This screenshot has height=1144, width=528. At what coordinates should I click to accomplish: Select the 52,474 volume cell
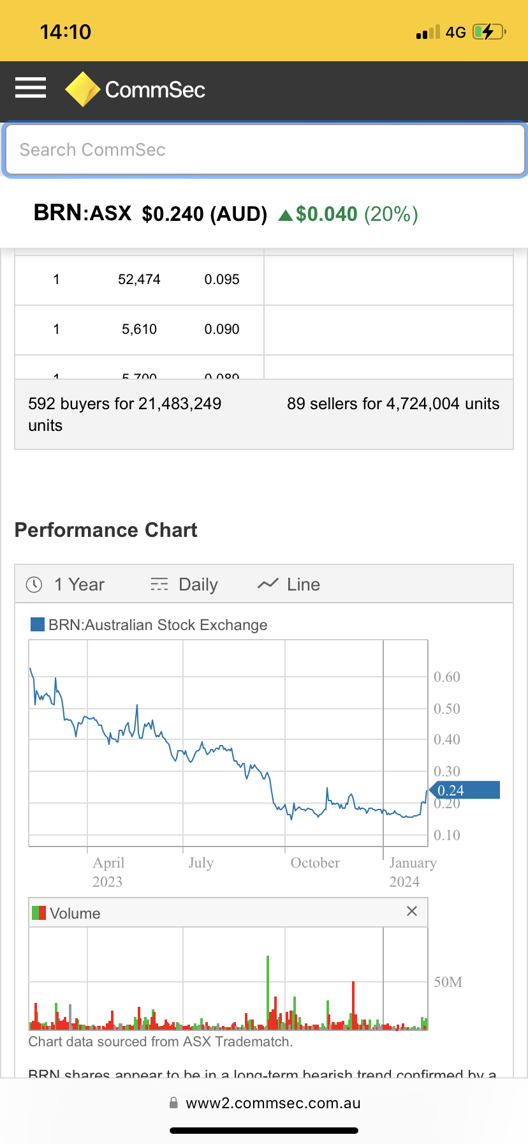click(x=139, y=280)
